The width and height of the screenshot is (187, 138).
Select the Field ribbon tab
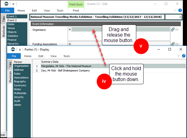coord(76,11)
